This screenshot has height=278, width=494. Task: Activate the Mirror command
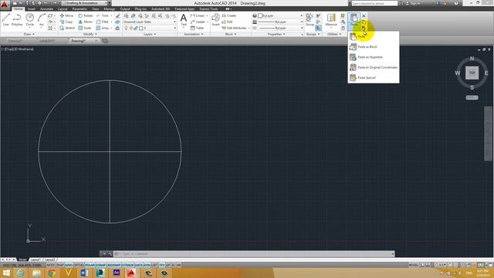point(86,22)
